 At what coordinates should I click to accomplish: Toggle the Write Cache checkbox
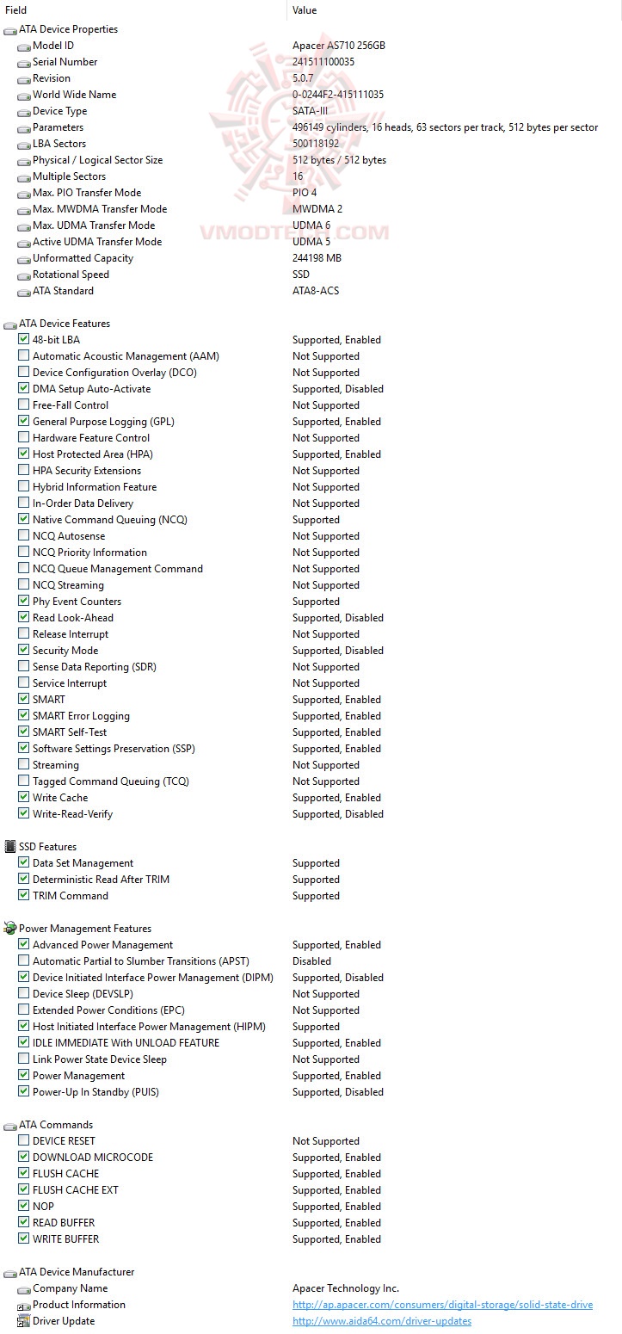coord(24,798)
